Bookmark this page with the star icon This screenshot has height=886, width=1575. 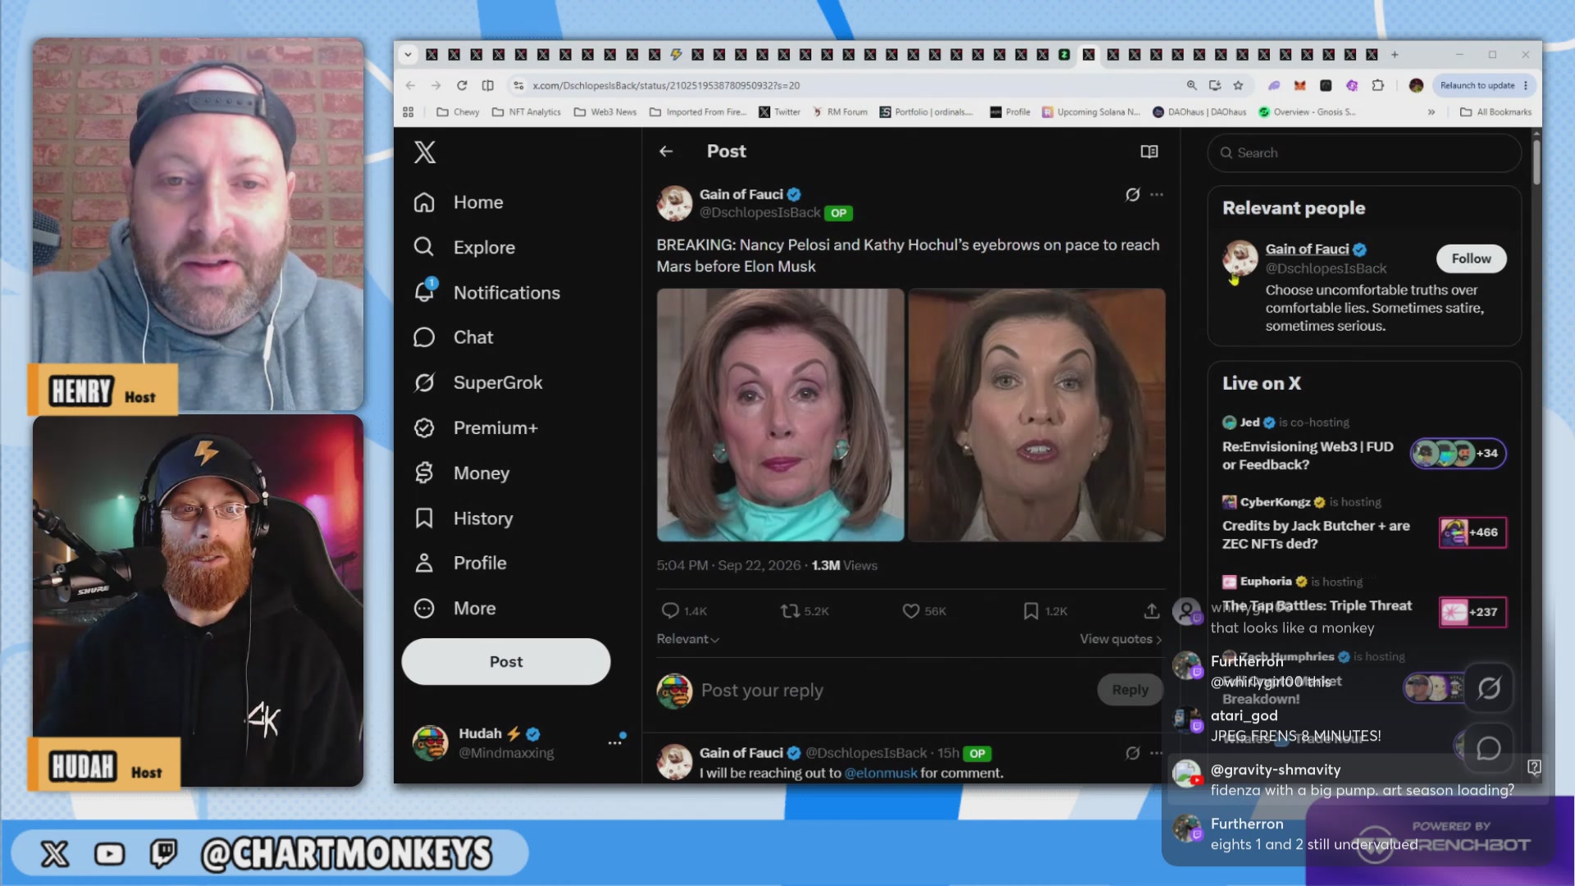point(1238,85)
